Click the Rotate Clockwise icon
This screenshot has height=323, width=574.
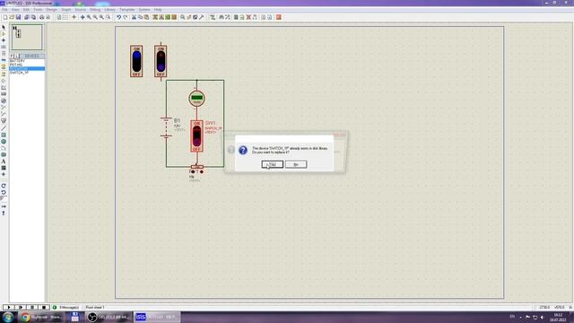(4, 186)
